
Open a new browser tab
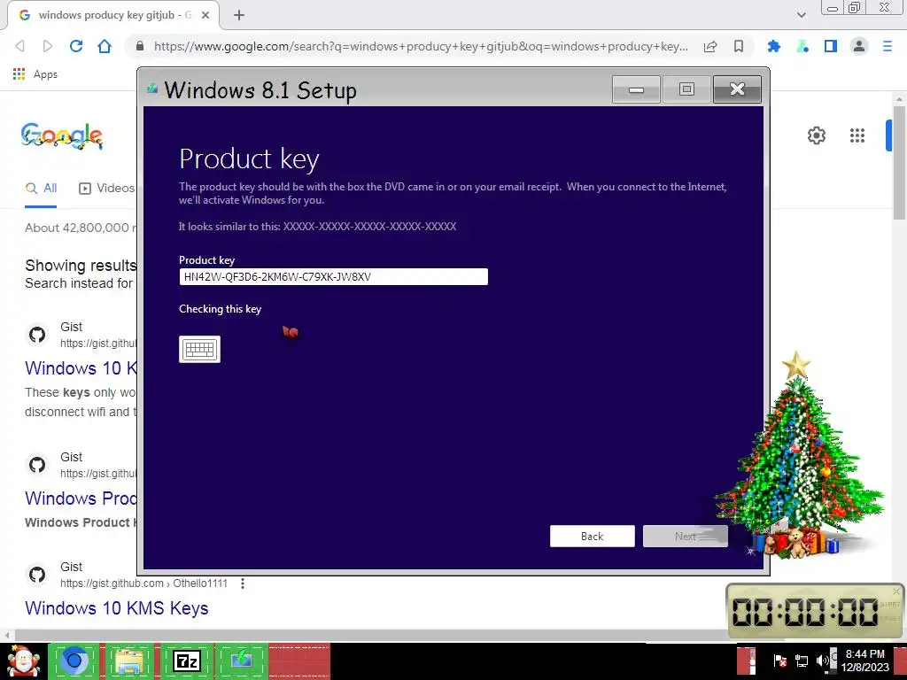pos(239,15)
